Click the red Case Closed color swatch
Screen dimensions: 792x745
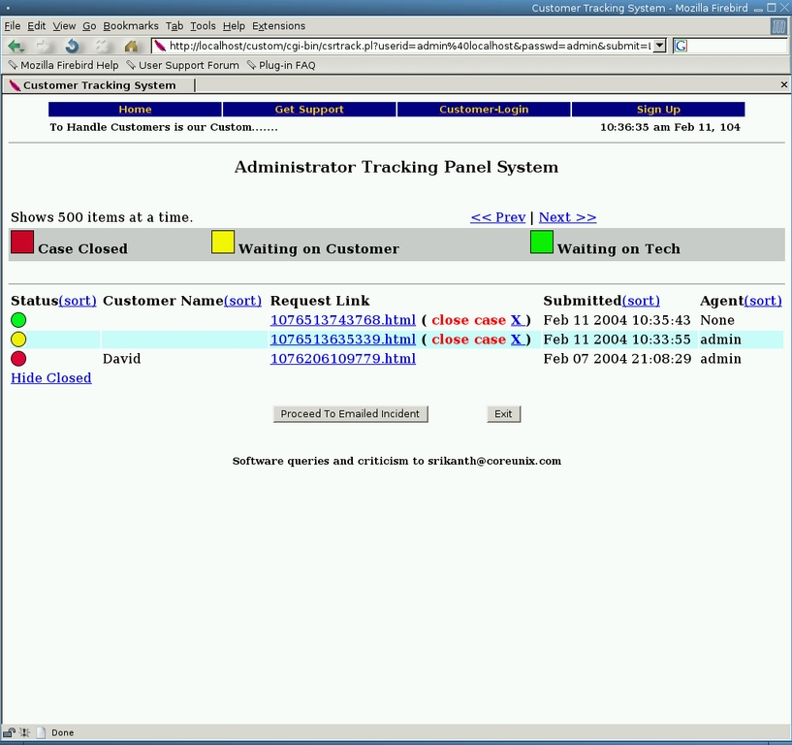tap(22, 242)
